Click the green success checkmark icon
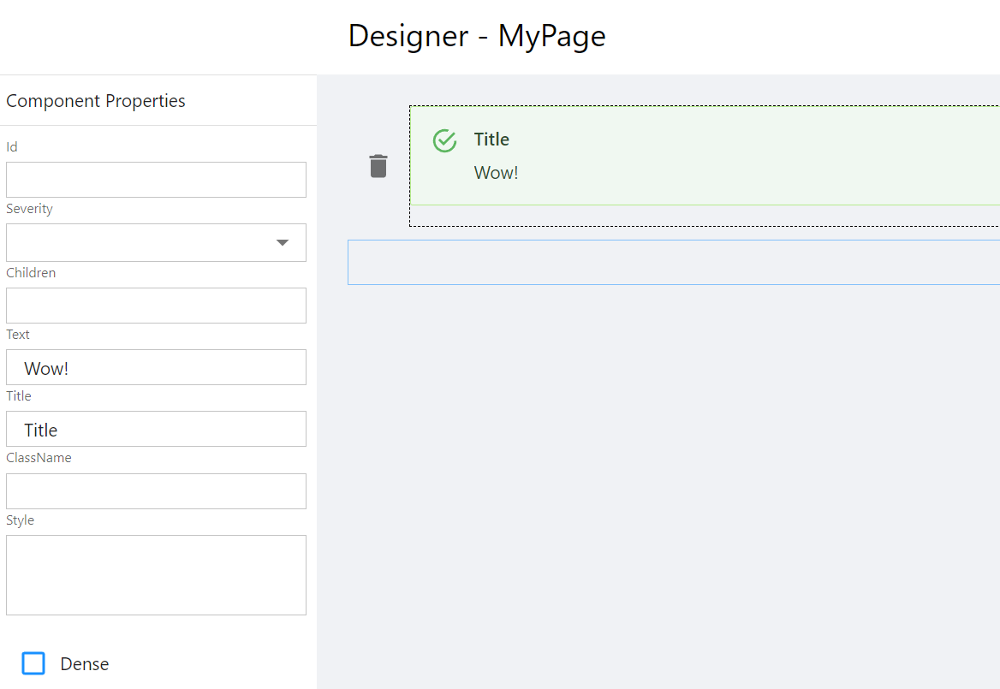 pos(444,140)
